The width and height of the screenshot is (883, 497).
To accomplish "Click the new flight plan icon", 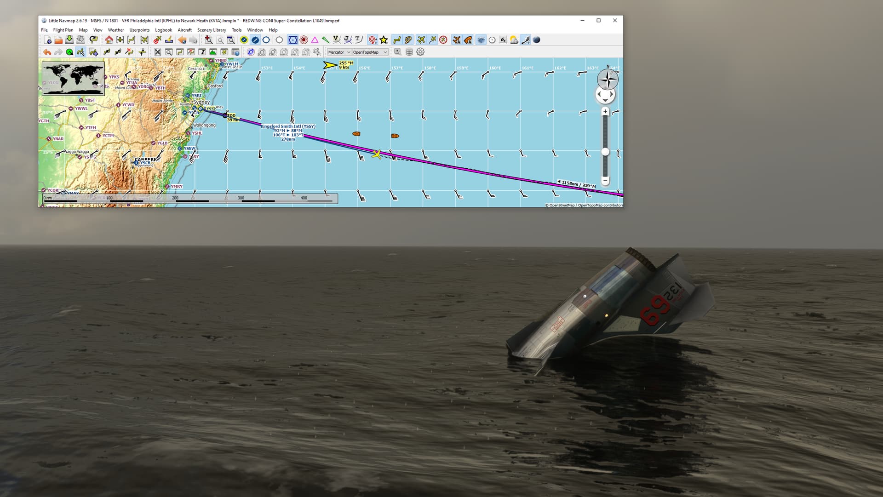I will tap(47, 40).
